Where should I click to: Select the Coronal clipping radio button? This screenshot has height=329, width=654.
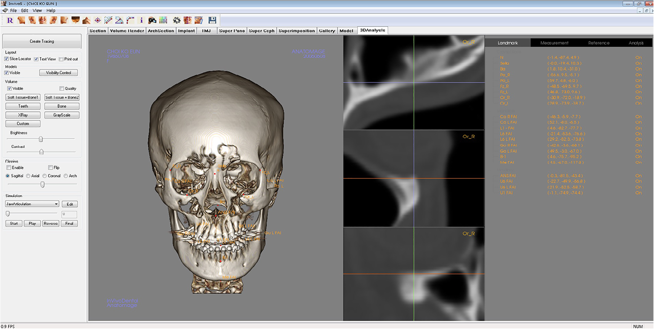point(44,176)
